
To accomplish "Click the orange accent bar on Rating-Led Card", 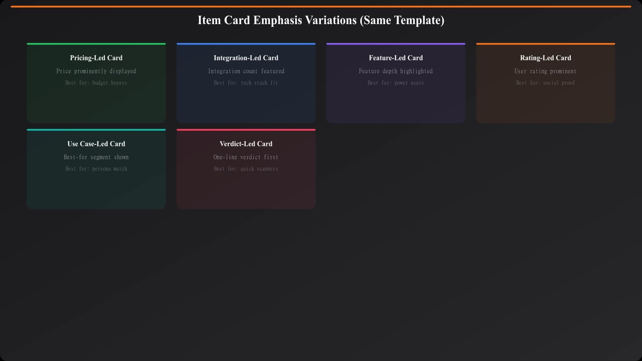I will (x=546, y=44).
